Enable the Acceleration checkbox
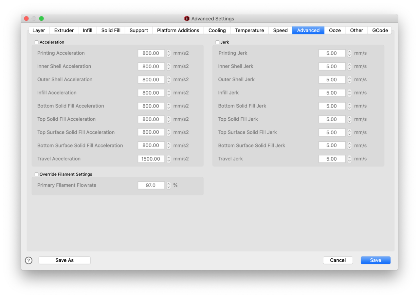 36,42
